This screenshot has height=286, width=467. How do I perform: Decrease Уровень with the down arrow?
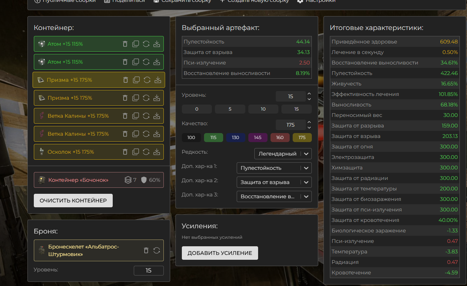[x=309, y=99]
